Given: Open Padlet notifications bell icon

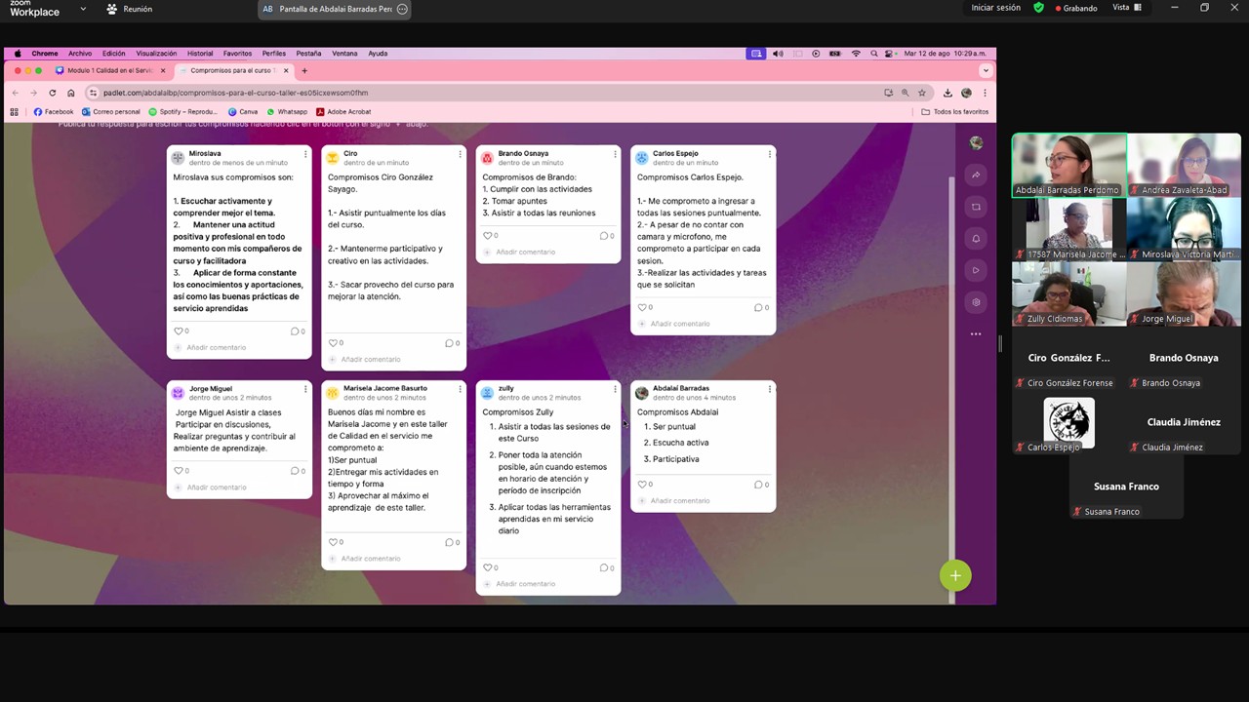Looking at the screenshot, I should click(976, 239).
